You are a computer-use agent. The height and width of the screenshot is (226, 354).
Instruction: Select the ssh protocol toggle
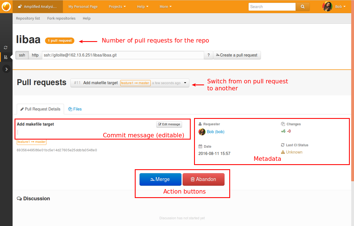22,55
